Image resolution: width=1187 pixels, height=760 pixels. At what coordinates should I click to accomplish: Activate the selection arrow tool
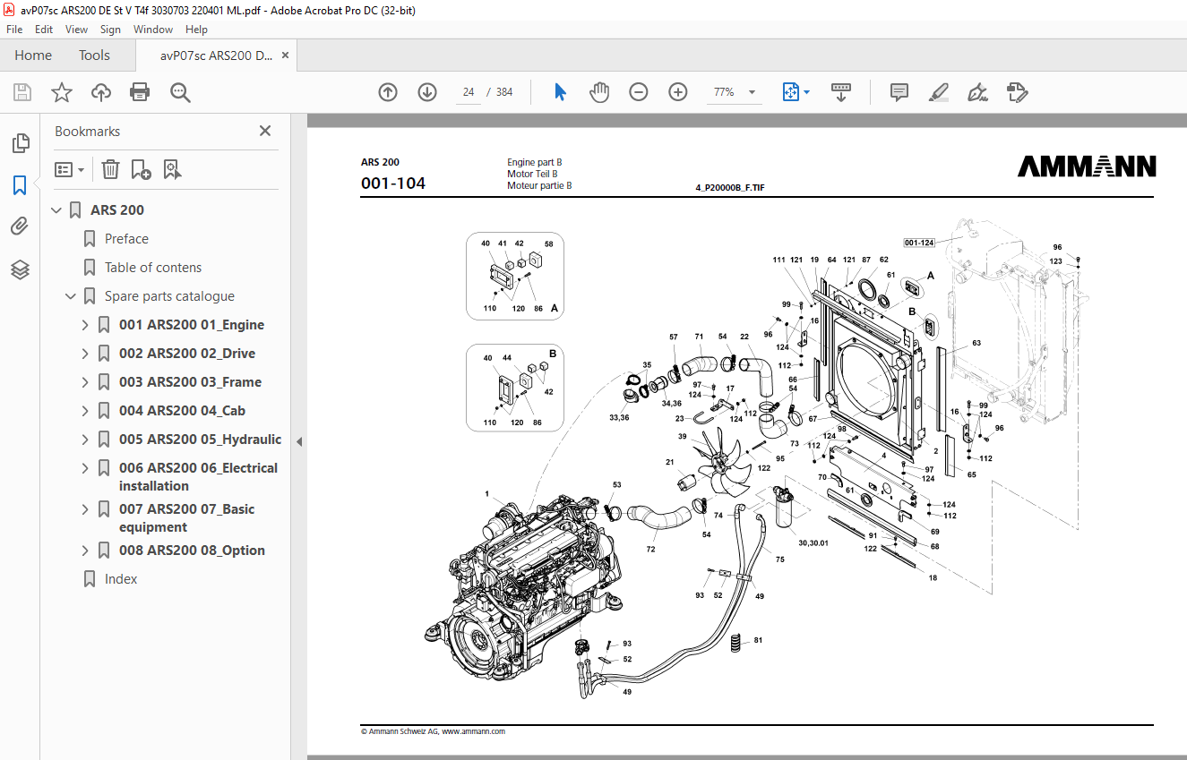click(x=560, y=92)
